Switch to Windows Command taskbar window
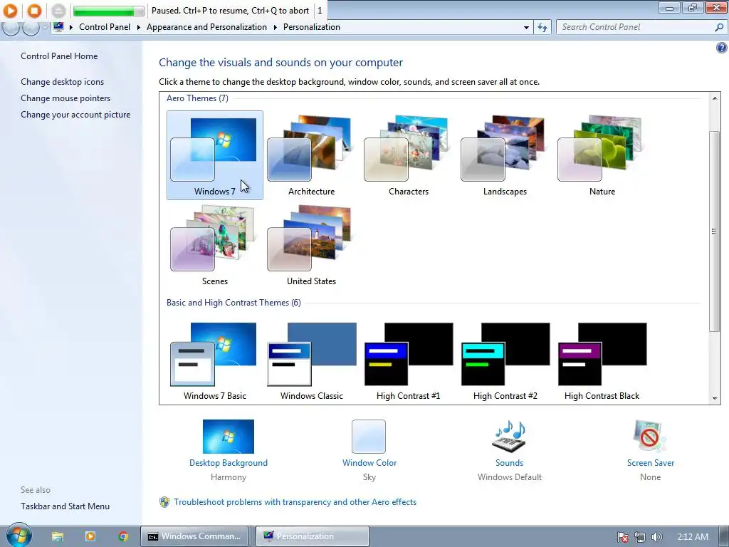 [x=195, y=536]
